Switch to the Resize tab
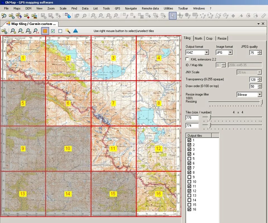The height and width of the screenshot is (223, 268). coord(222,39)
